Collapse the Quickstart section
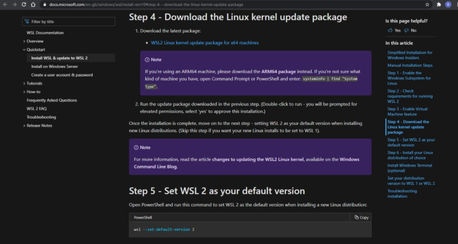Viewport: 458px width, 244px height. coord(34,50)
